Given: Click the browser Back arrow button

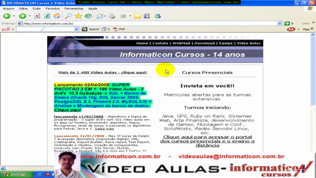Looking at the screenshot, I should 6,16.
